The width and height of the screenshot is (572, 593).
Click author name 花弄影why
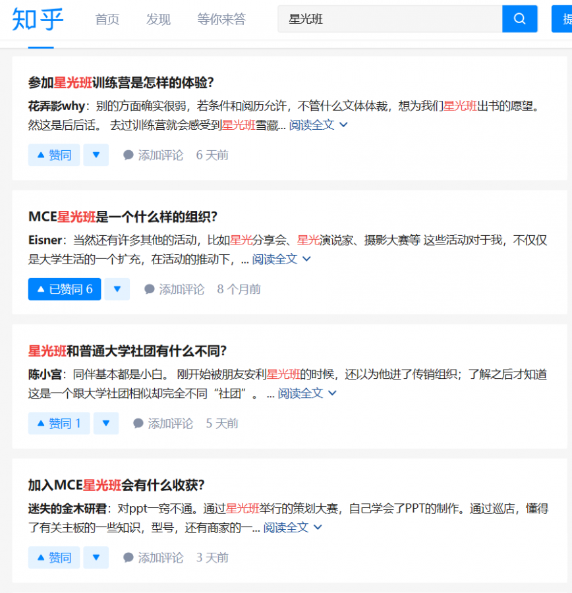click(x=57, y=106)
